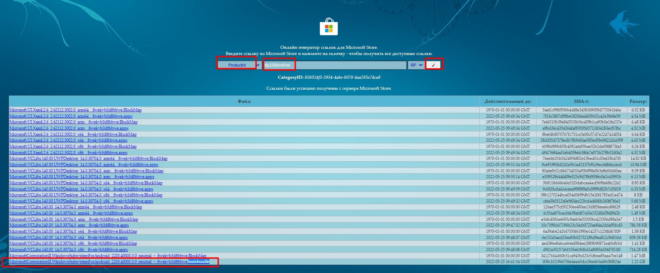Select the date '2022-05-25 16:41:54 GMT'

(508, 262)
